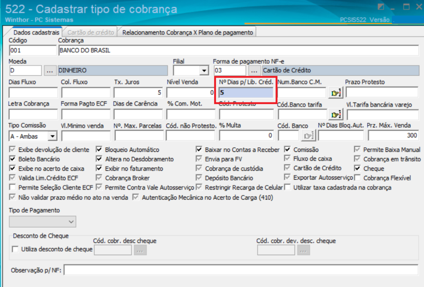Click the % Multa input field

tap(246, 136)
